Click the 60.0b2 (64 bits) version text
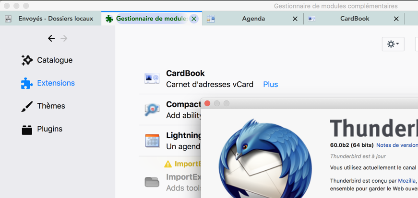This screenshot has width=418, height=198. pos(351,145)
